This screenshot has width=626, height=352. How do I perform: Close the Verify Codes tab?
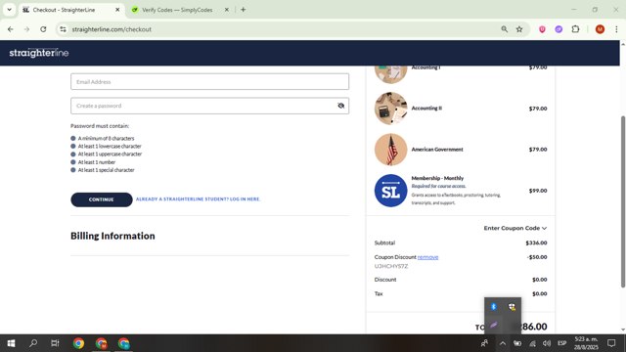(x=226, y=10)
